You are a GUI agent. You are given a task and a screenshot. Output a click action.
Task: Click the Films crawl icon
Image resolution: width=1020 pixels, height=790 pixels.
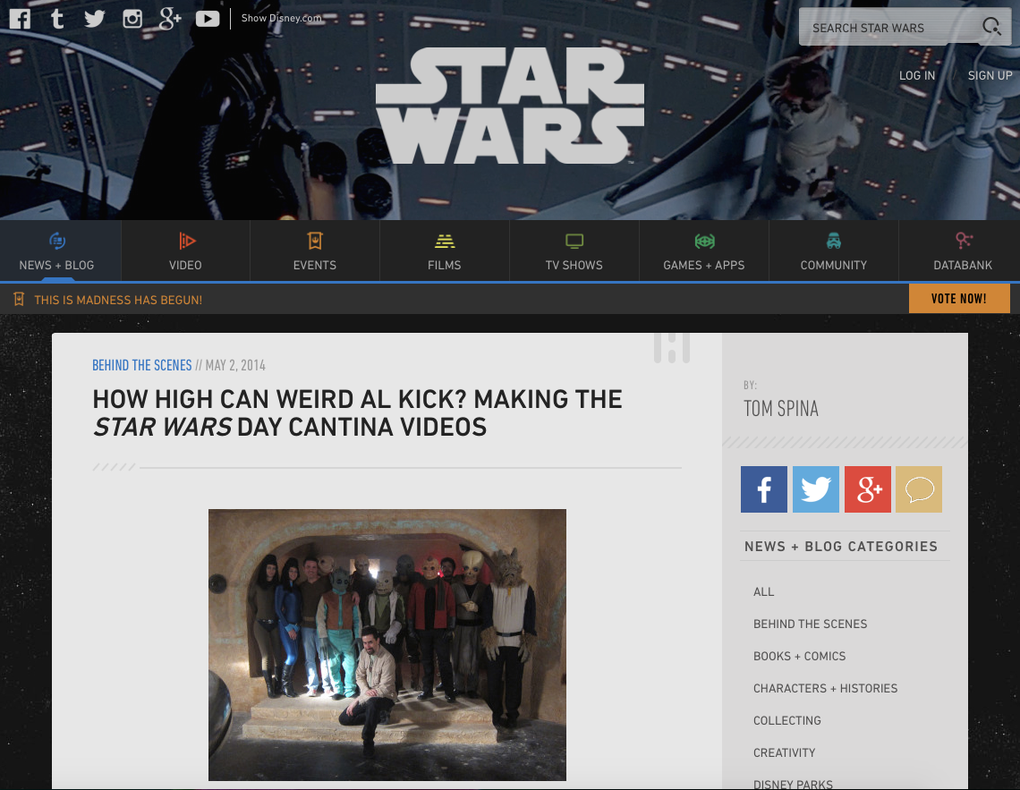point(445,242)
